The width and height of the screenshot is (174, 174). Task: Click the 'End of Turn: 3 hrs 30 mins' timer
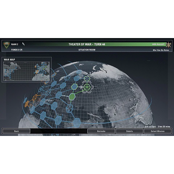click(157, 127)
